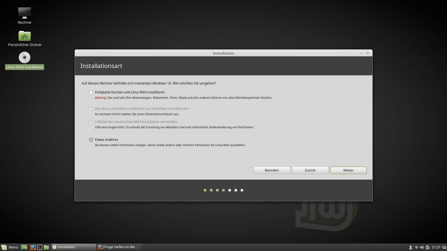Click the Beenden button
Viewport: 447px width, 251px height.
(x=272, y=170)
